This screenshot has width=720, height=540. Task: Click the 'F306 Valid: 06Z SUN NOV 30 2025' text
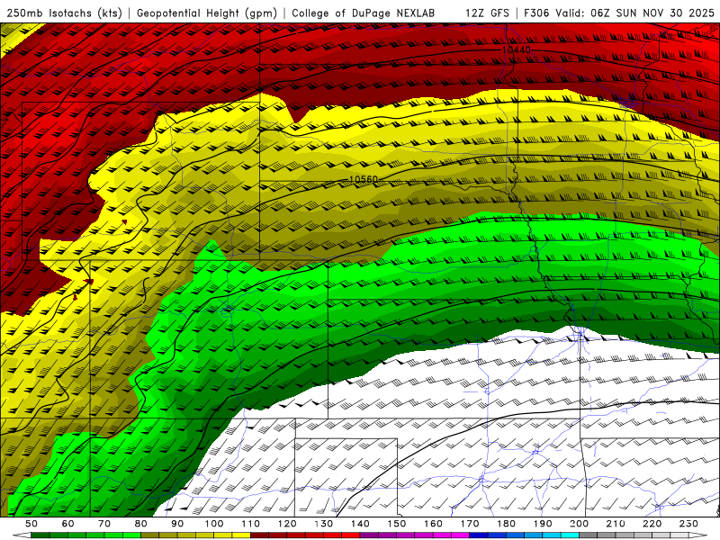click(619, 13)
